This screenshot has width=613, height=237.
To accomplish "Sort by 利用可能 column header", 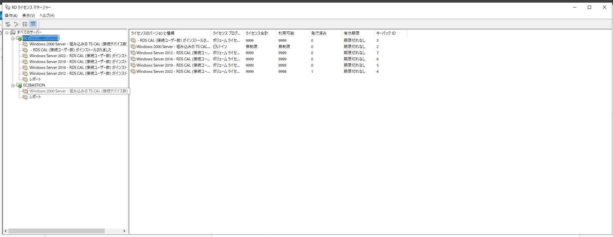I will [x=293, y=33].
